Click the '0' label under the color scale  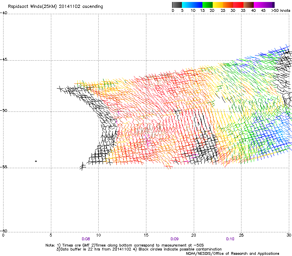tap(173, 11)
